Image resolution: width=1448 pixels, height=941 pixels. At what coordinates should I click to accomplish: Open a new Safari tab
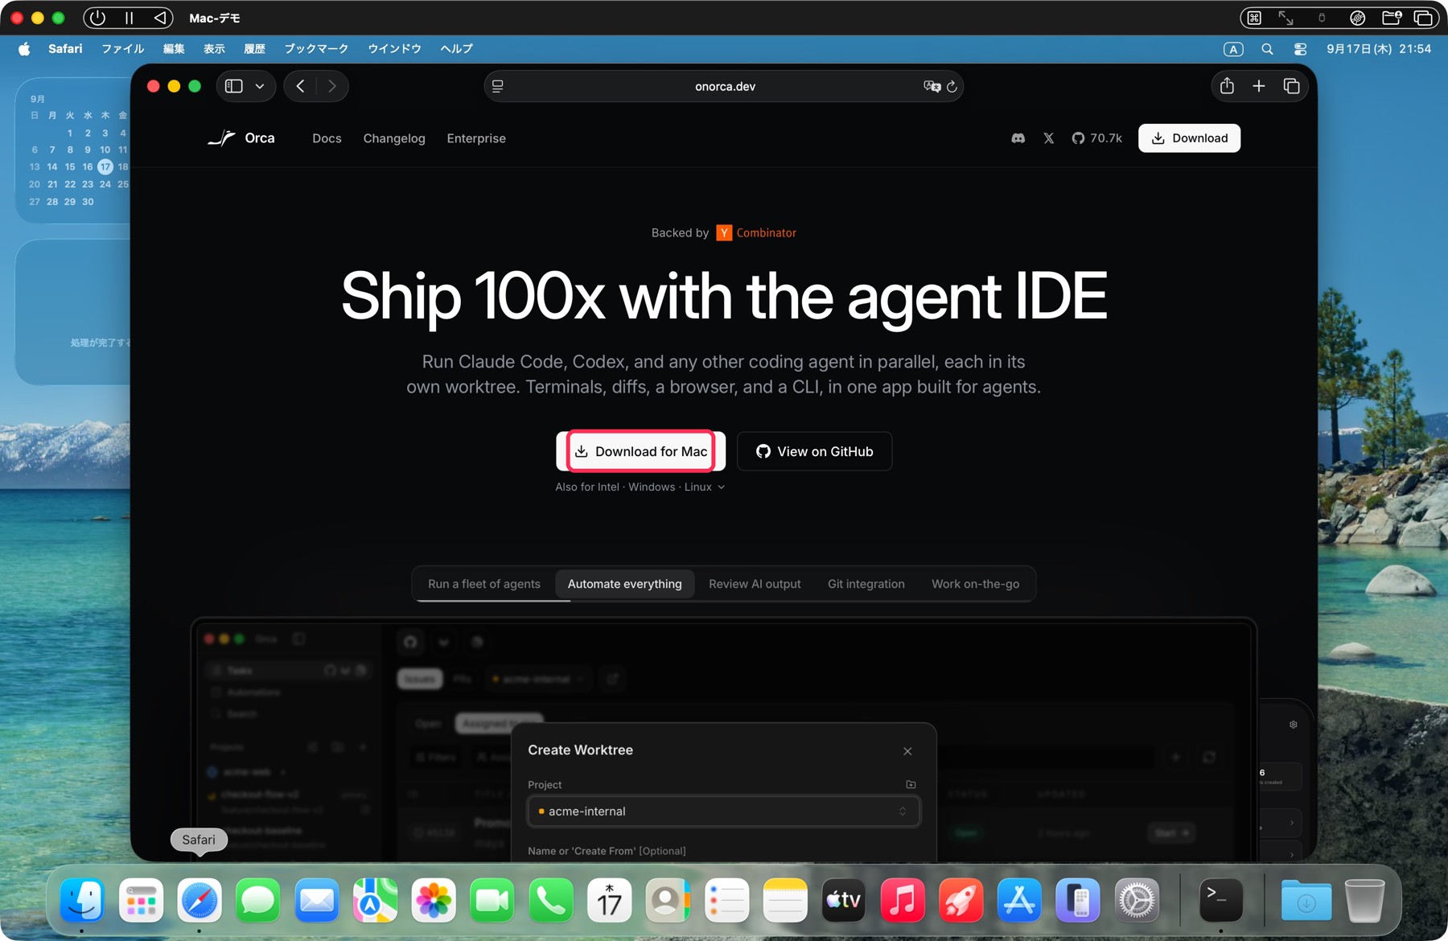tap(1259, 86)
